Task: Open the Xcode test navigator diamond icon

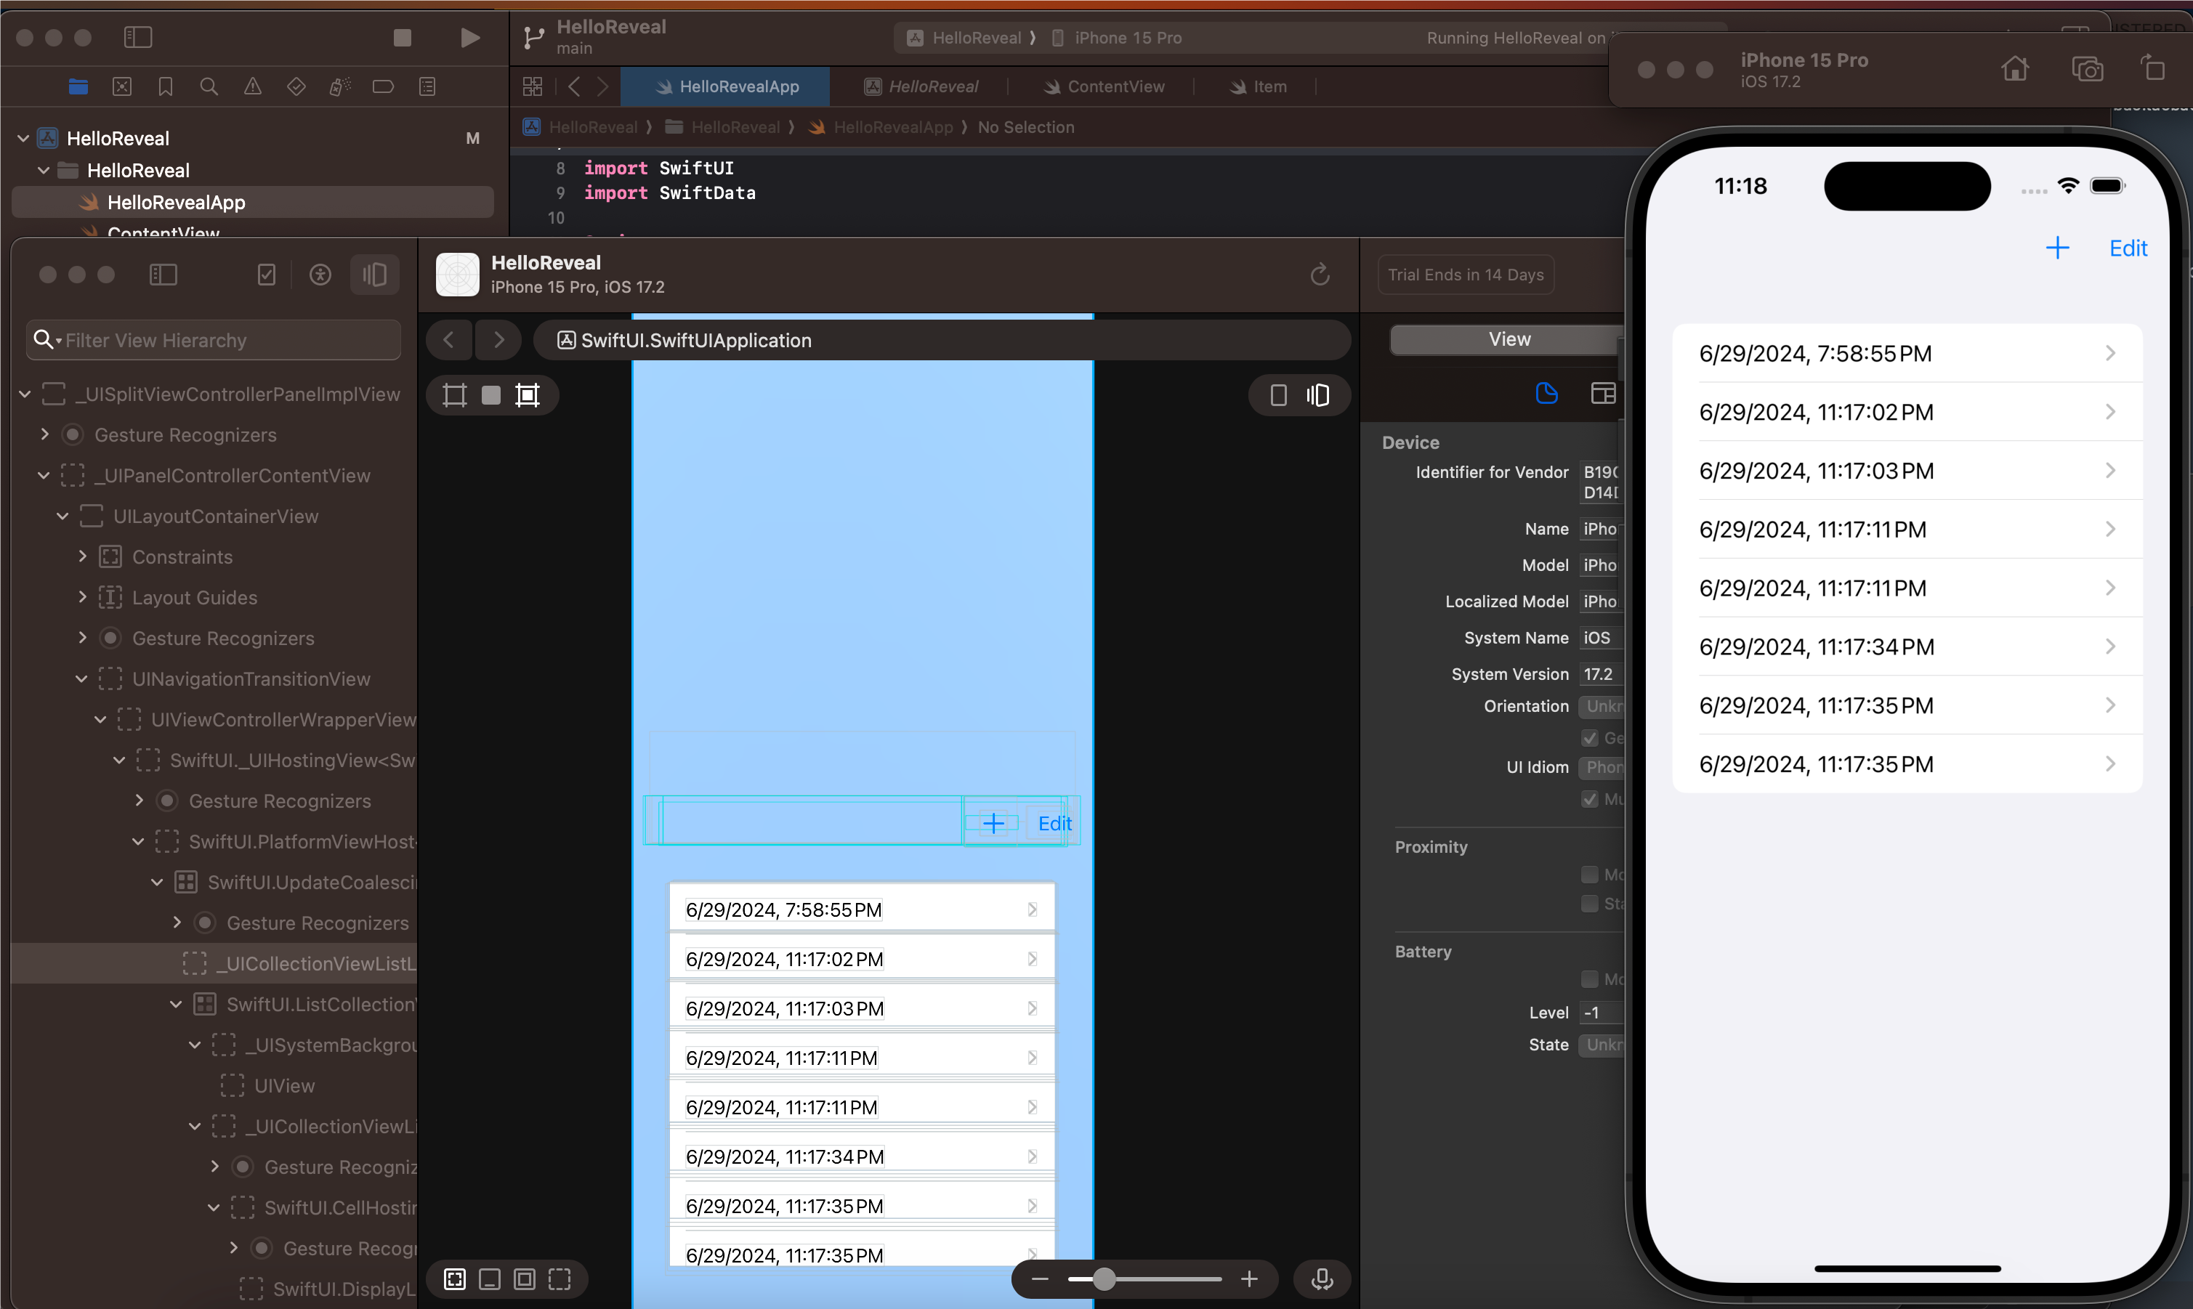Action: pyautogui.click(x=296, y=86)
